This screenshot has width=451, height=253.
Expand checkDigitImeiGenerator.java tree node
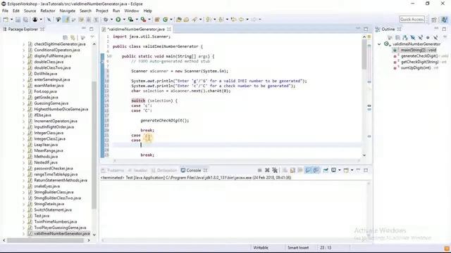(23, 44)
